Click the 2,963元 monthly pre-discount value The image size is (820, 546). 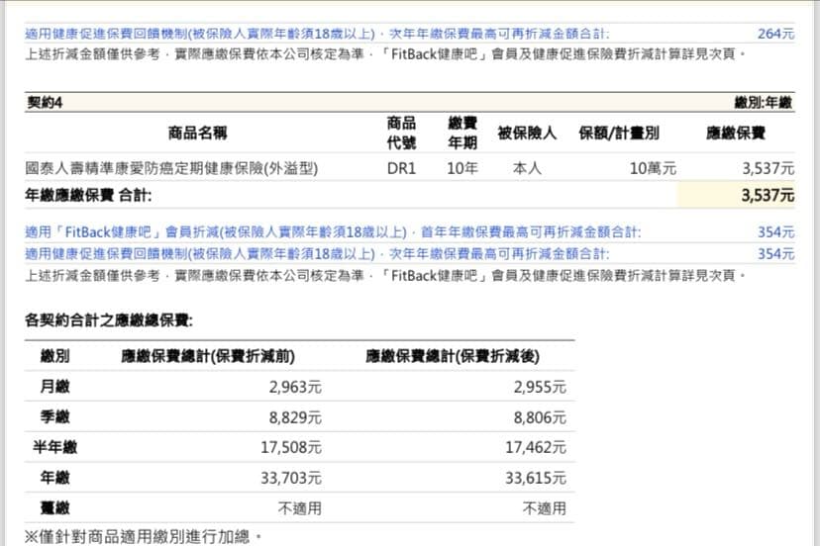(x=295, y=387)
